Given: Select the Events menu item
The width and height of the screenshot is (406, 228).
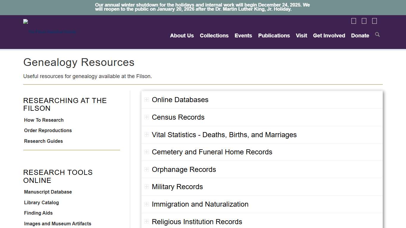Looking at the screenshot, I should pos(243,36).
